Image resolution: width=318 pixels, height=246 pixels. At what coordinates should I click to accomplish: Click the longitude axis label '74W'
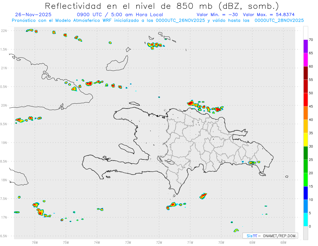[97, 243]
